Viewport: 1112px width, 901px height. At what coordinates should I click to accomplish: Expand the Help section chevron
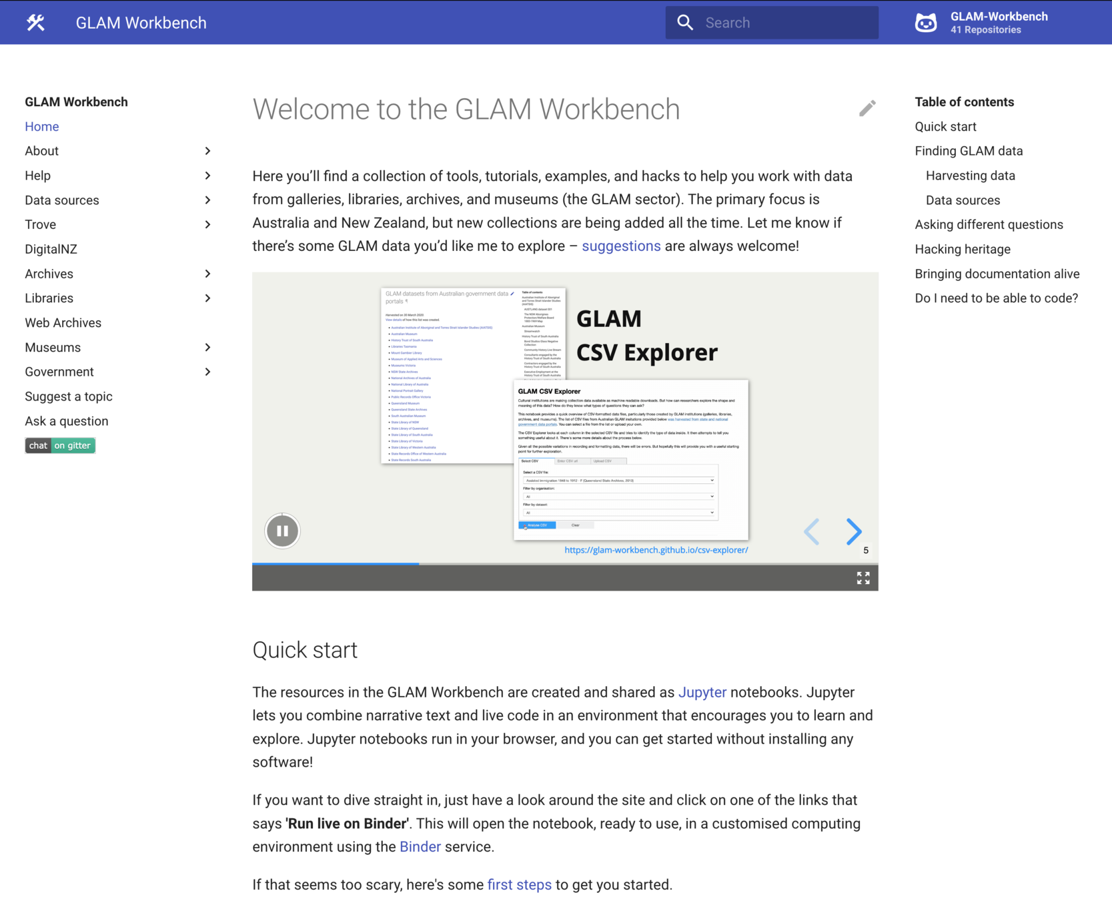pos(207,176)
